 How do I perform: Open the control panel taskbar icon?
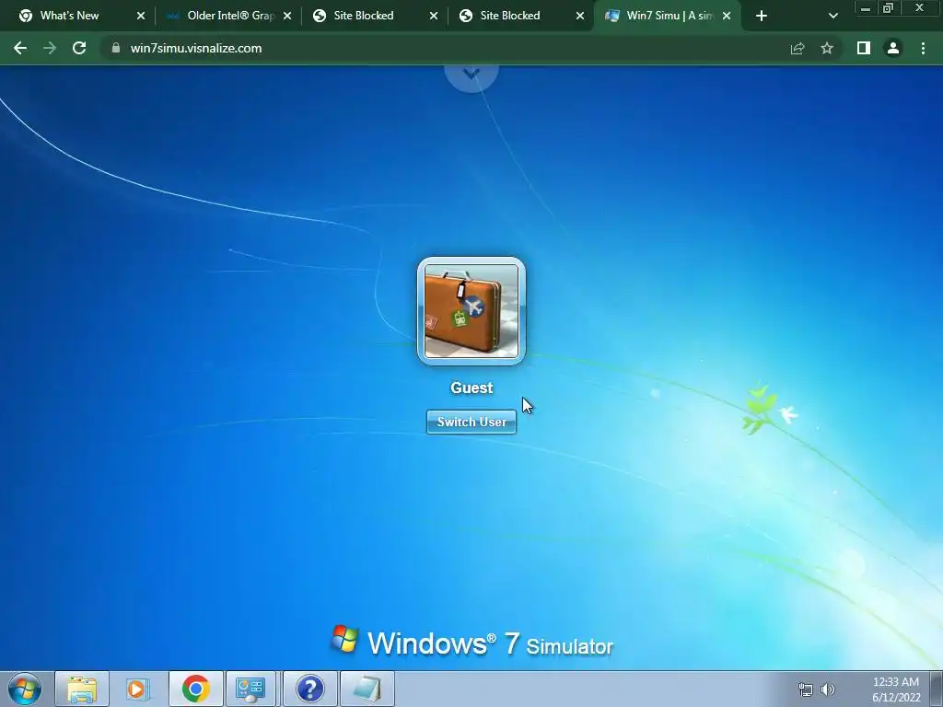[250, 689]
